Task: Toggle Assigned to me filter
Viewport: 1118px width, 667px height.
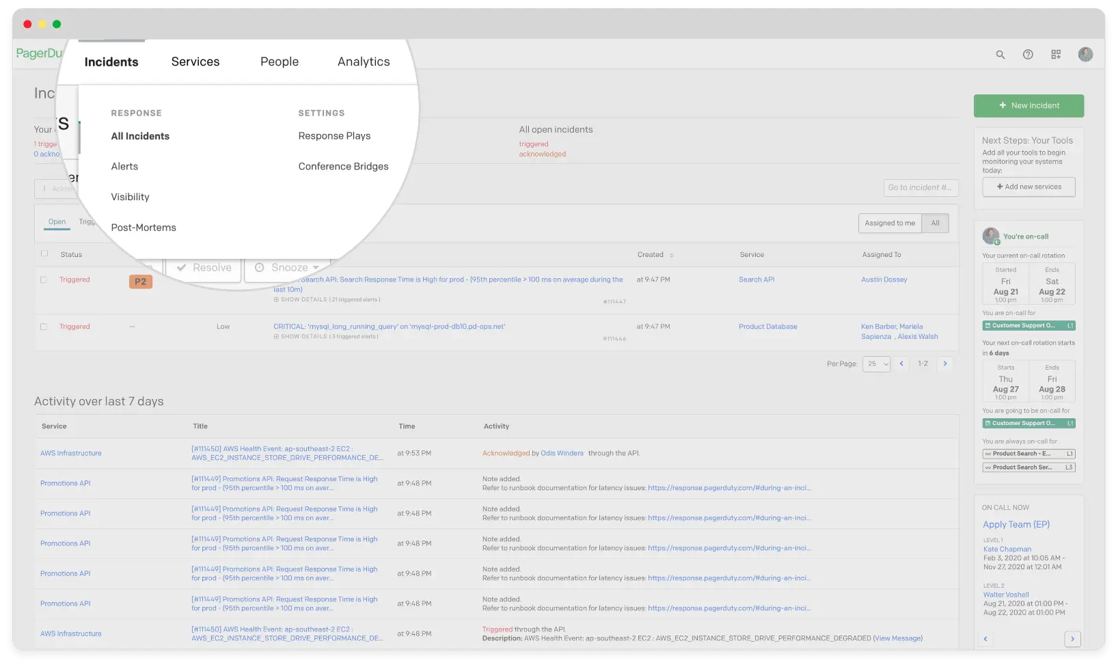Action: coord(890,223)
